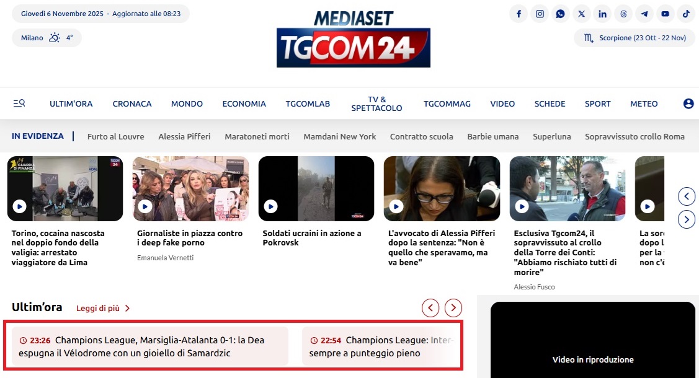Open the Instagram social icon

click(540, 14)
